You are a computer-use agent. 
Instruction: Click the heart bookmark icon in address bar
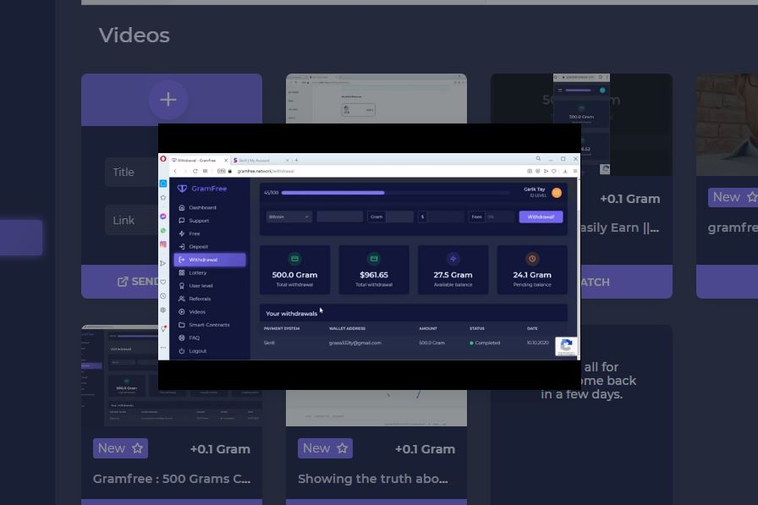(x=554, y=171)
